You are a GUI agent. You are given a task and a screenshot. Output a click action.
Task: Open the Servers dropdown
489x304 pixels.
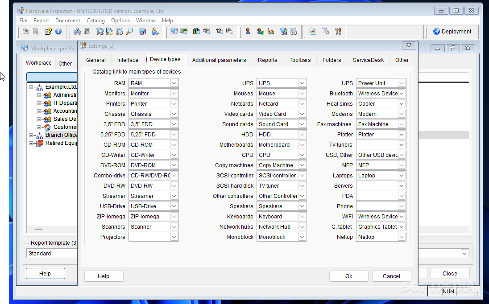pyautogui.click(x=402, y=185)
